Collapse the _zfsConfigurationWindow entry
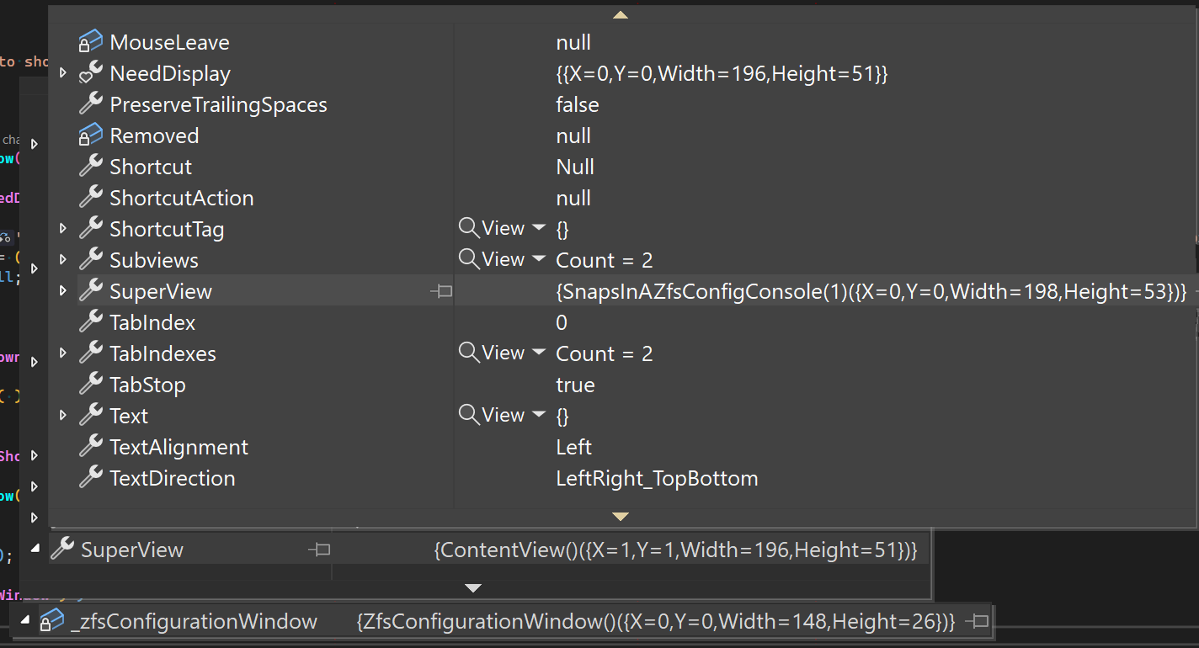 tap(25, 620)
